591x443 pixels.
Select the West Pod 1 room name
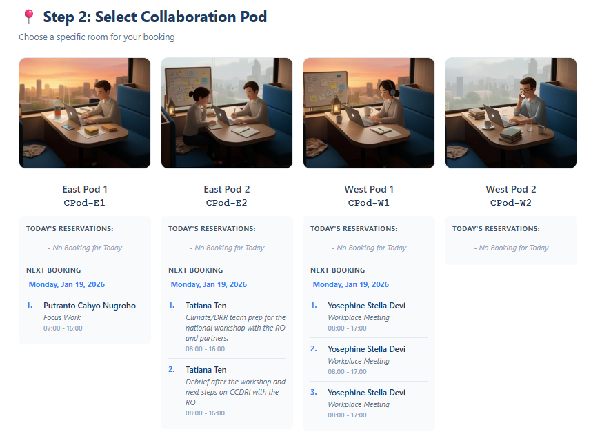pos(368,188)
